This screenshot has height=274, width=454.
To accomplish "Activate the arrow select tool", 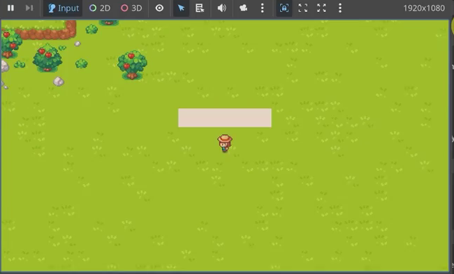I will (182, 8).
